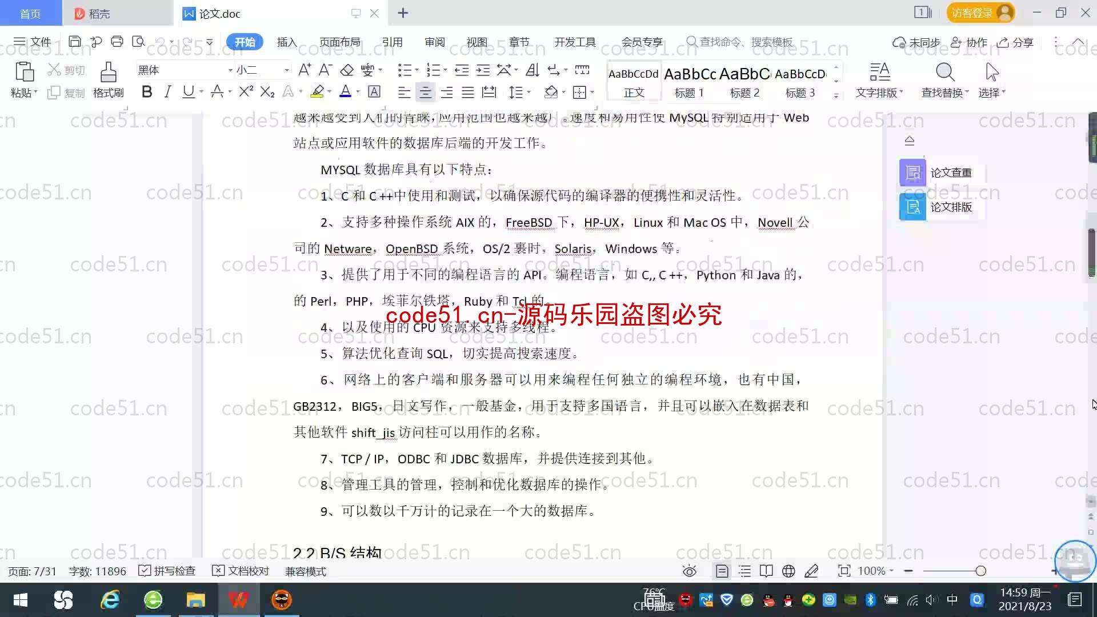Open the 审阅 ribbon tab
This screenshot has width=1097, height=617.
435,42
